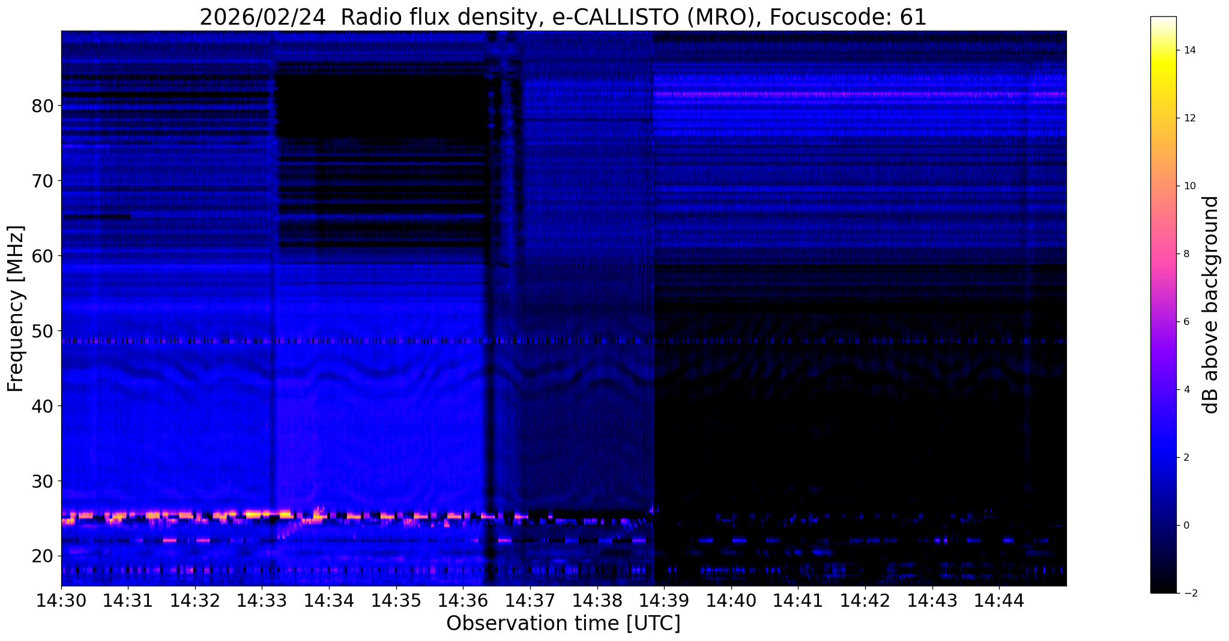This screenshot has height=641, width=1229.
Task: Click the 14:30 time tick label
Action: click(x=61, y=600)
